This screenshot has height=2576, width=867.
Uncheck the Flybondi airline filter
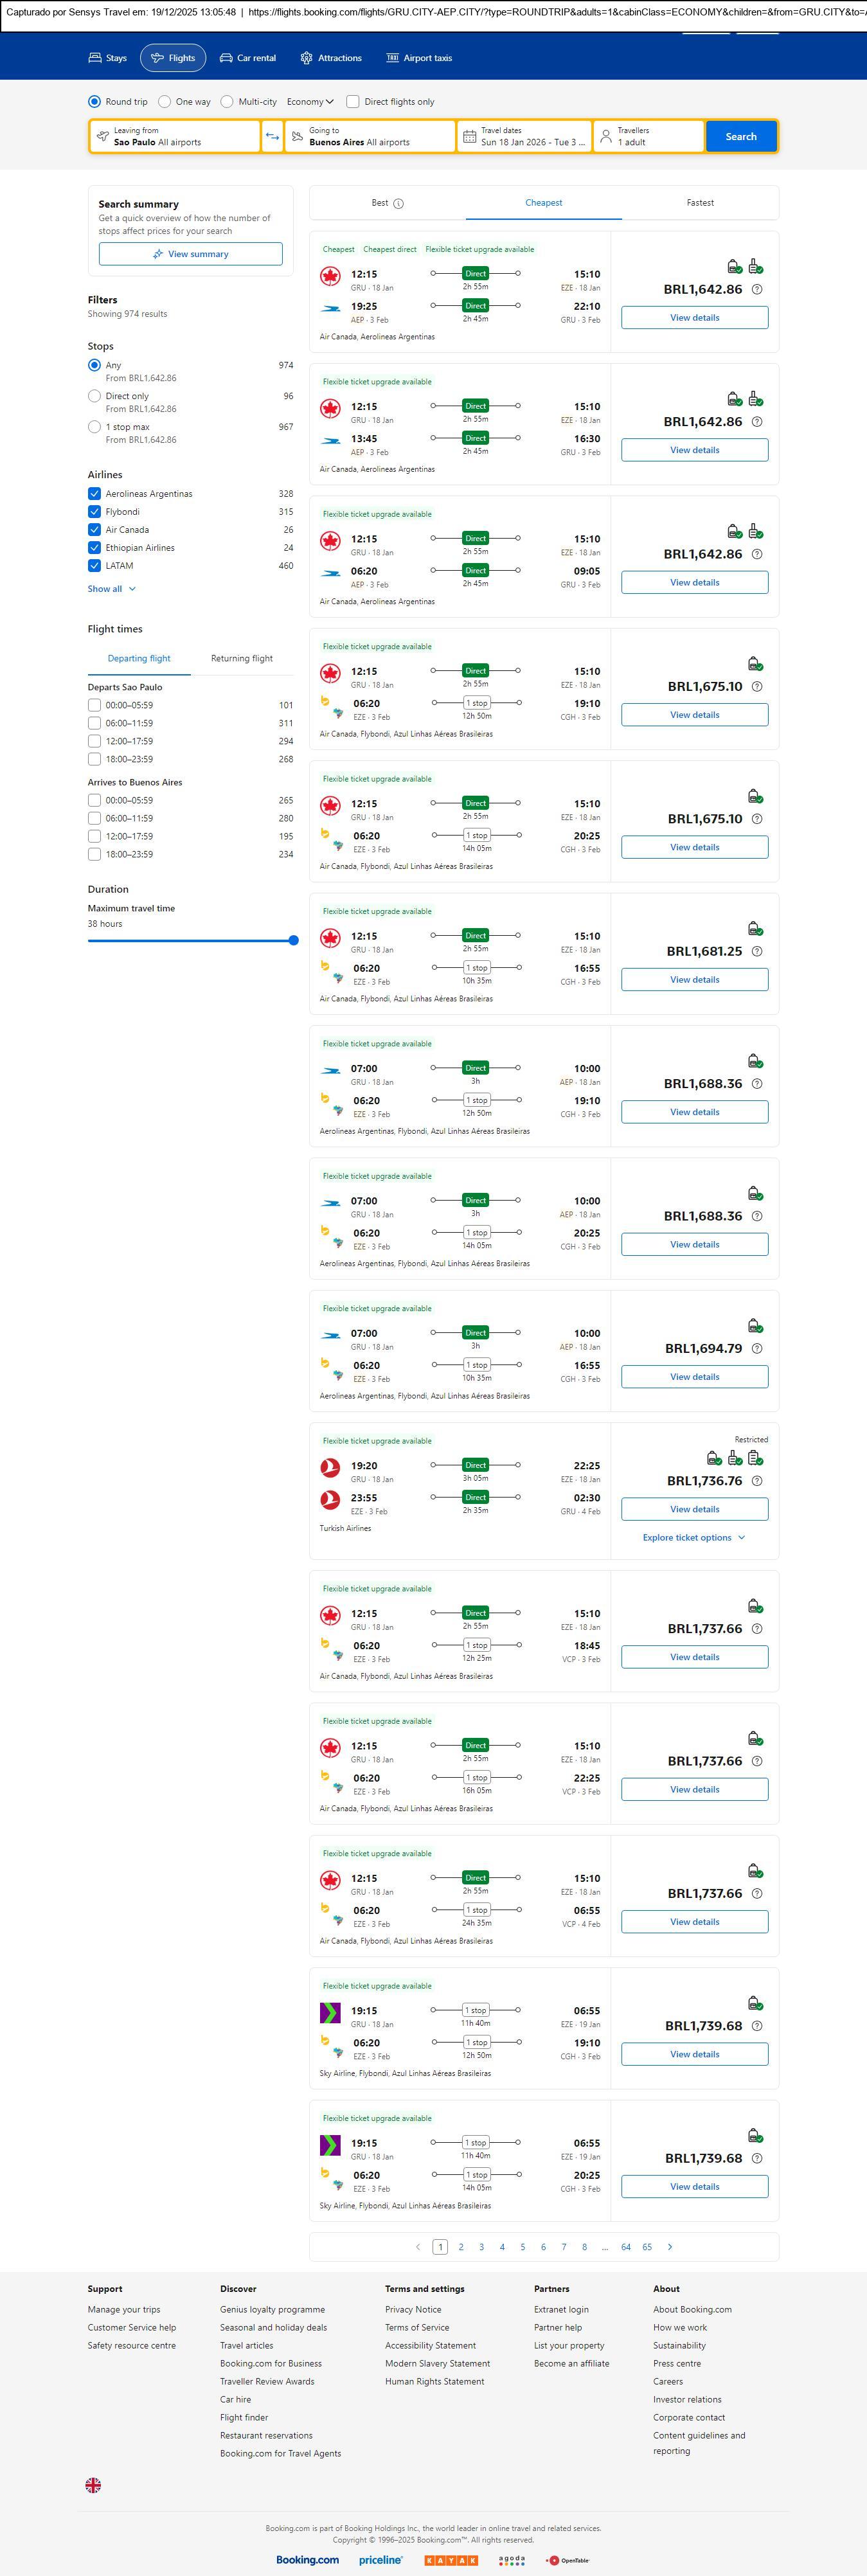tap(94, 512)
